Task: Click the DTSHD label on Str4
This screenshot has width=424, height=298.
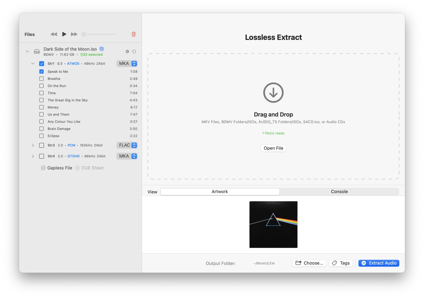Action: (73, 156)
